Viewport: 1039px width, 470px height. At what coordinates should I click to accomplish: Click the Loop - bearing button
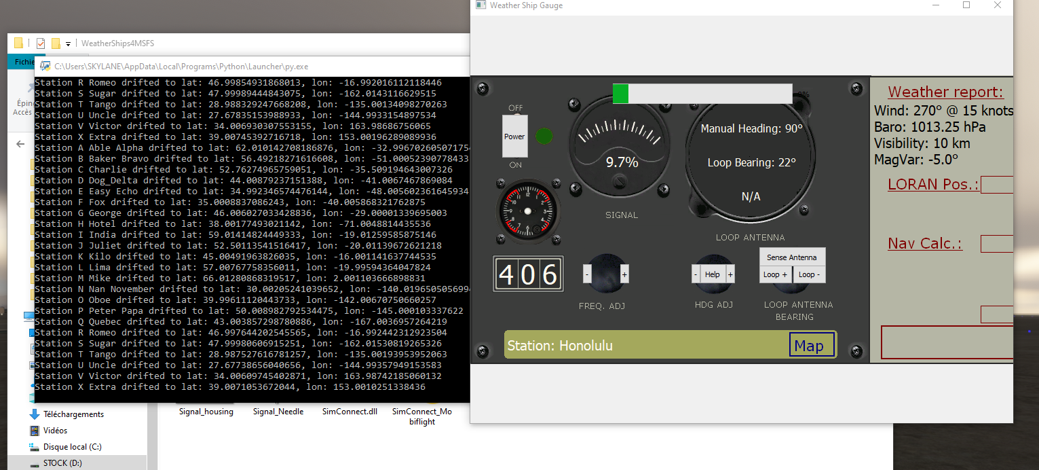click(809, 274)
